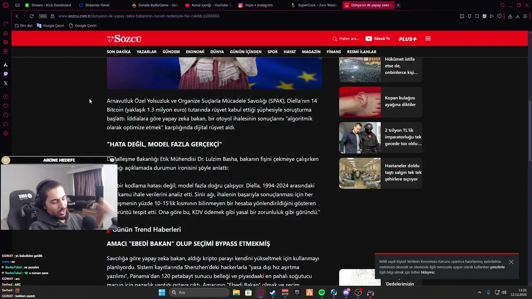The image size is (532, 299).
Task: Click the heart bookmark icon in address bar
Action: tap(499, 16)
